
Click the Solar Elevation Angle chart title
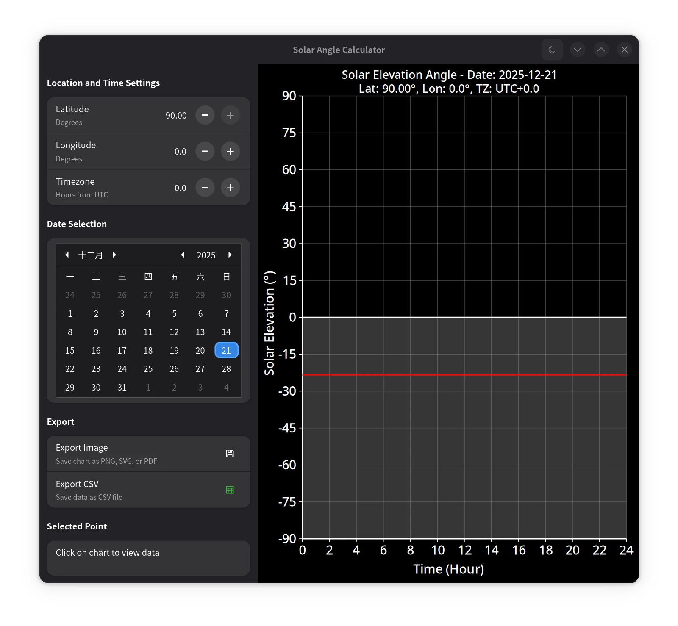pyautogui.click(x=449, y=81)
